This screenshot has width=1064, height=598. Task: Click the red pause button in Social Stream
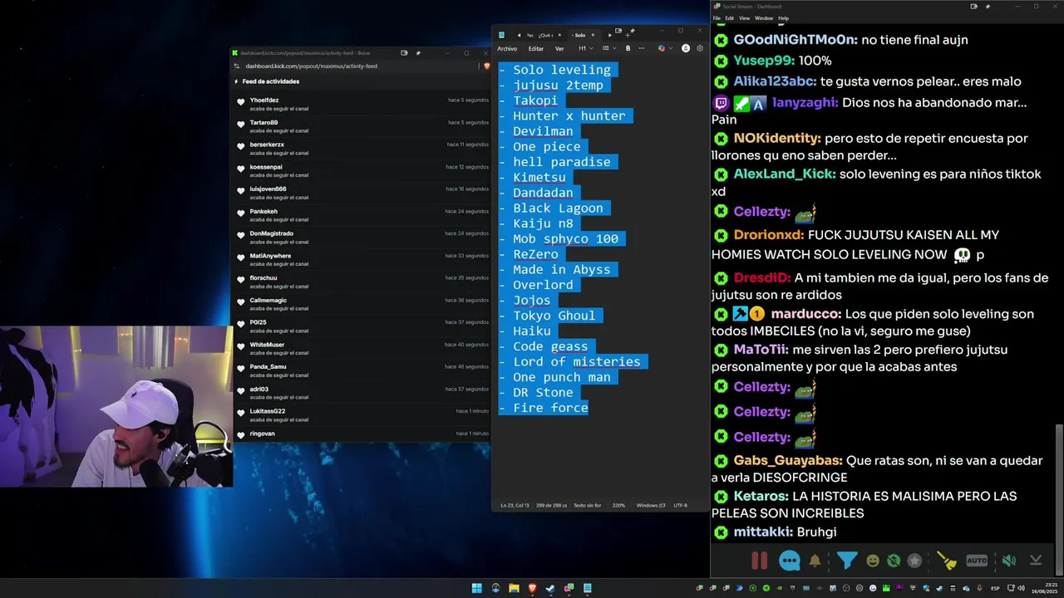pyautogui.click(x=759, y=561)
